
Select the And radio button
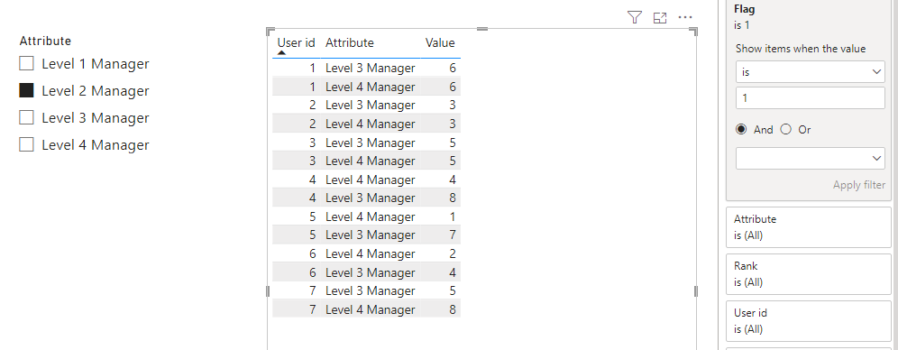pos(742,130)
